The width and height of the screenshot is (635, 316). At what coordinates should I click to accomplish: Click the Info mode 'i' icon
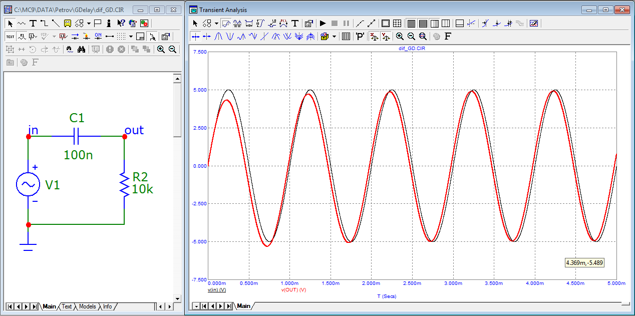pyautogui.click(x=109, y=23)
